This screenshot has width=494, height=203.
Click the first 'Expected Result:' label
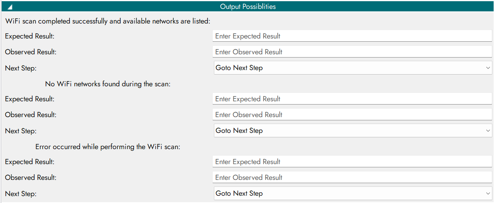pos(30,36)
